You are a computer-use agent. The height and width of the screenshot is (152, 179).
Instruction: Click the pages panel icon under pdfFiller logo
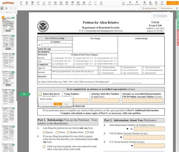(x=2, y=8)
